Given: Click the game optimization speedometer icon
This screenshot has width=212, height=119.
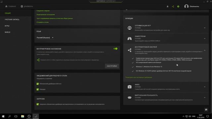Looking at the screenshot, I should pyautogui.click(x=130, y=28).
